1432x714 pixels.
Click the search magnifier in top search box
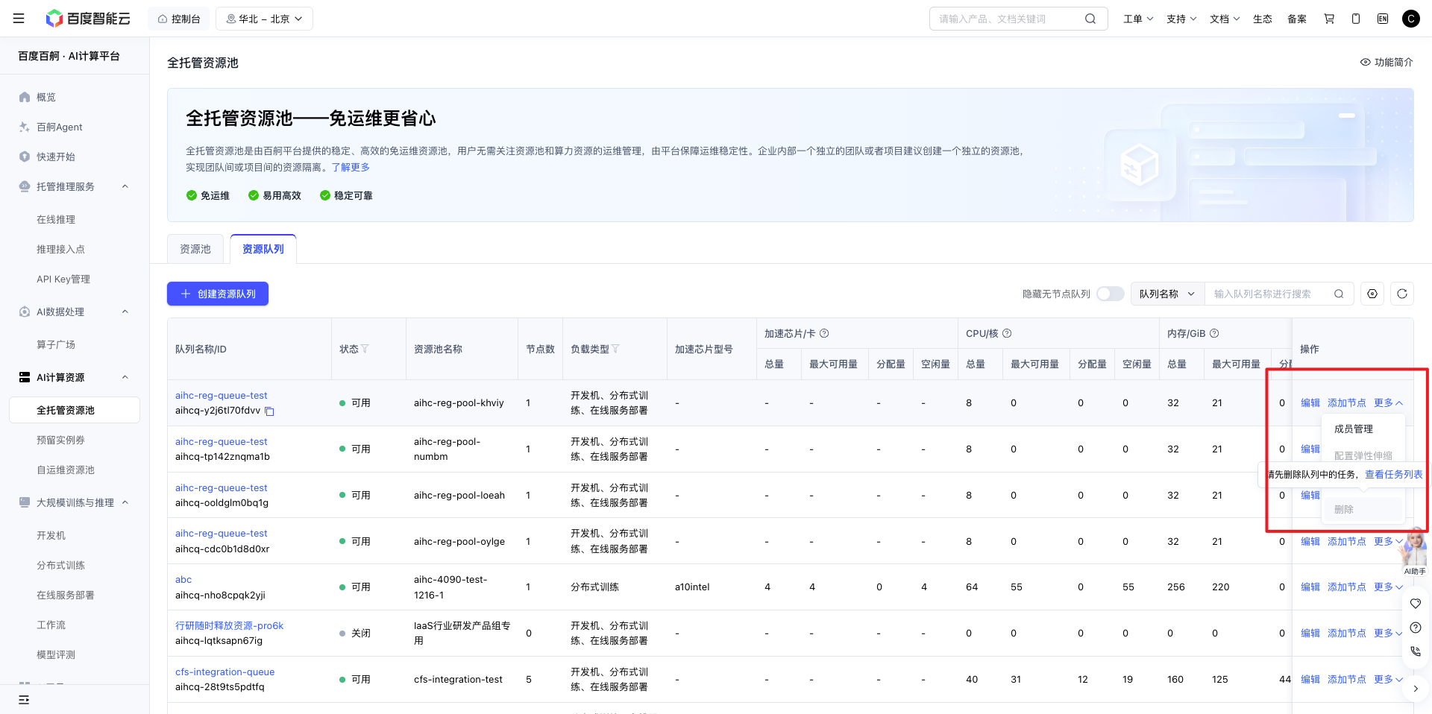(x=1090, y=19)
